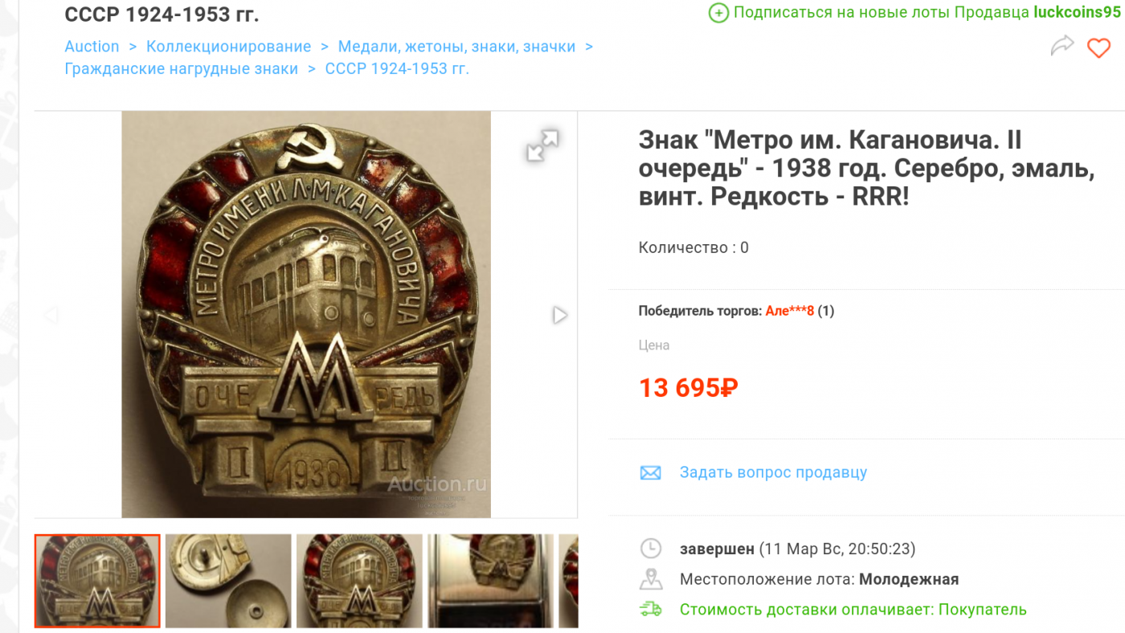Open Медали, жетоны, знаки, значки category

(x=456, y=47)
